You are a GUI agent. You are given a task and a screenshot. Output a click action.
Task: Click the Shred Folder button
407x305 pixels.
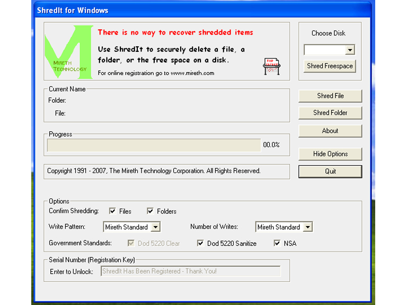tap(330, 113)
